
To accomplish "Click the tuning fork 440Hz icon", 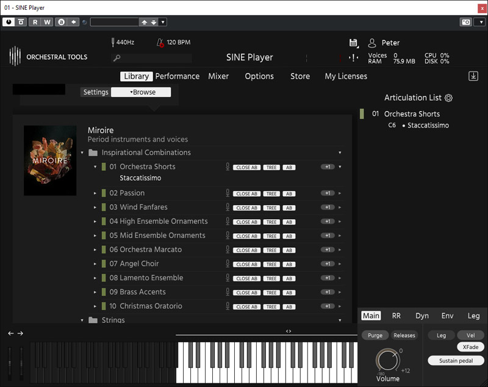I will (113, 43).
